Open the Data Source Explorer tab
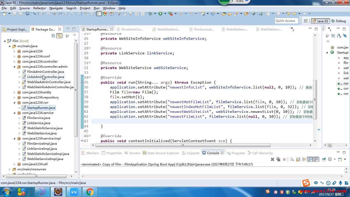 tap(161, 153)
